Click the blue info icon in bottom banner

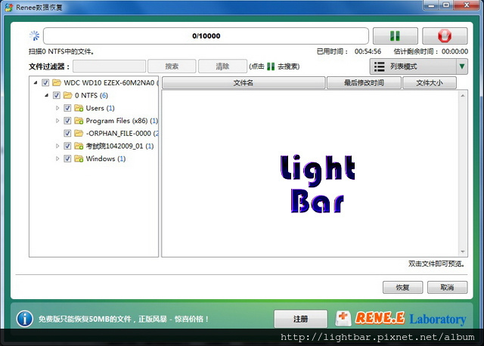(x=25, y=319)
